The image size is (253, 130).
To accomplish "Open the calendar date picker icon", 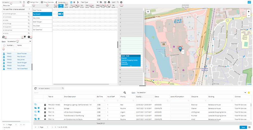I will [x=71, y=2].
